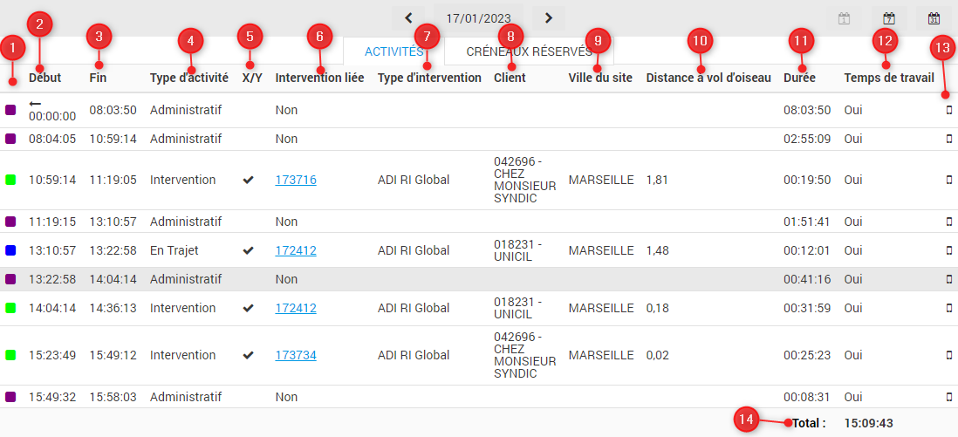Click the phone icon on the 10:59:14 Intervention row
Image resolution: width=958 pixels, height=437 pixels.
949,180
